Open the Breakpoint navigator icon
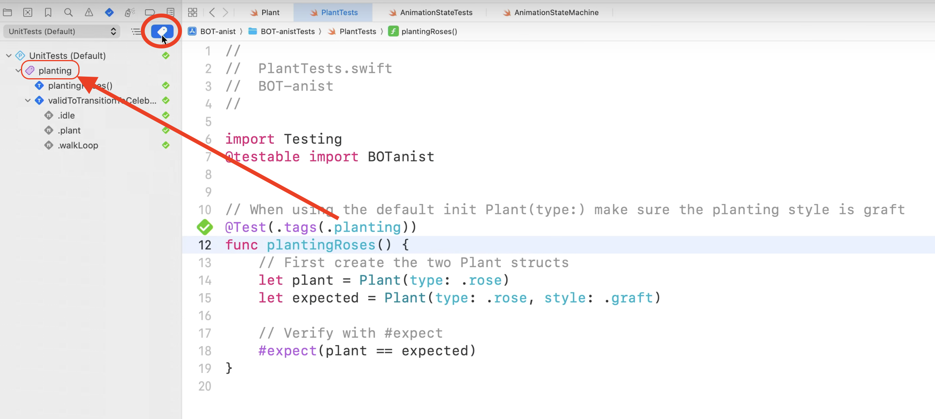935x419 pixels. [150, 12]
